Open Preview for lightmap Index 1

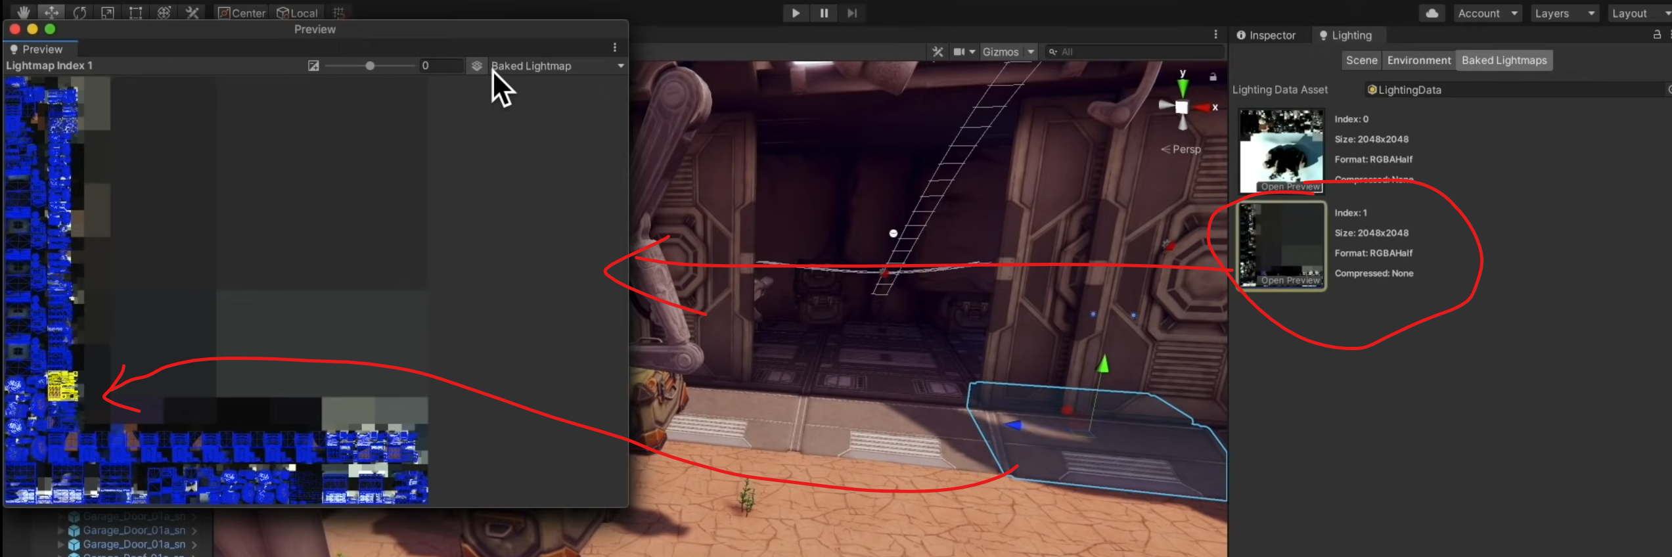(1290, 280)
